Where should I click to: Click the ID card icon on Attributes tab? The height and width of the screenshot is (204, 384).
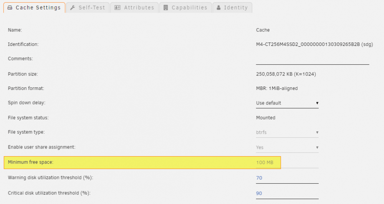(118, 8)
